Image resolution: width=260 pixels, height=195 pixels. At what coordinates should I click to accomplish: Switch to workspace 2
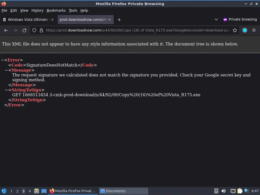point(17,191)
